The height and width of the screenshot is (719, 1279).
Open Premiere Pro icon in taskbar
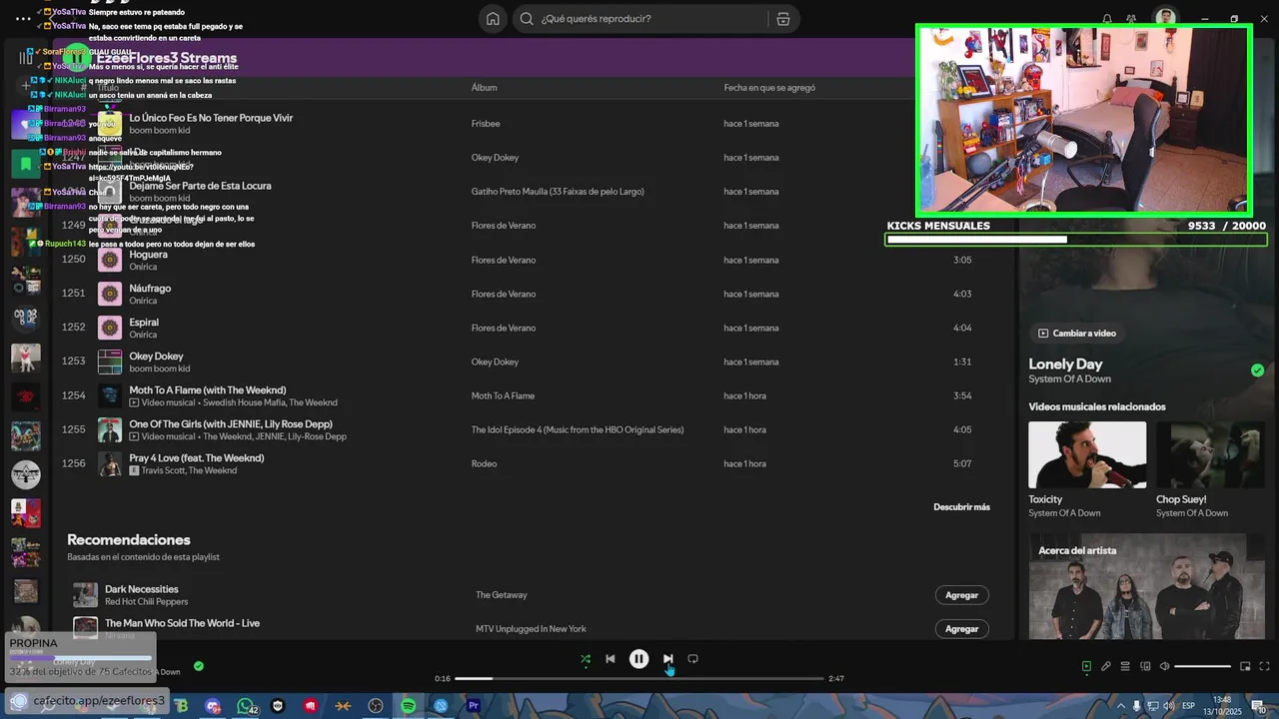tap(474, 706)
